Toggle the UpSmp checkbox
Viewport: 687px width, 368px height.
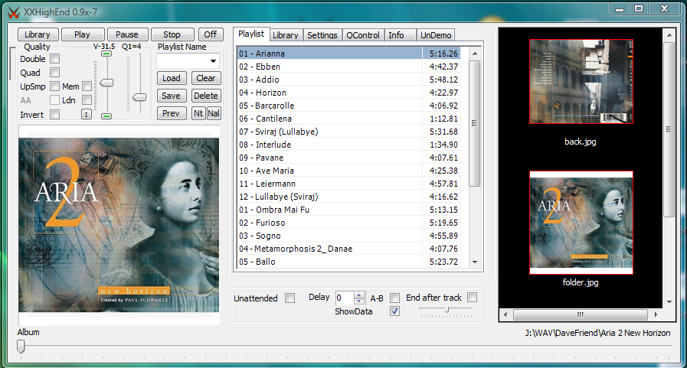[55, 86]
